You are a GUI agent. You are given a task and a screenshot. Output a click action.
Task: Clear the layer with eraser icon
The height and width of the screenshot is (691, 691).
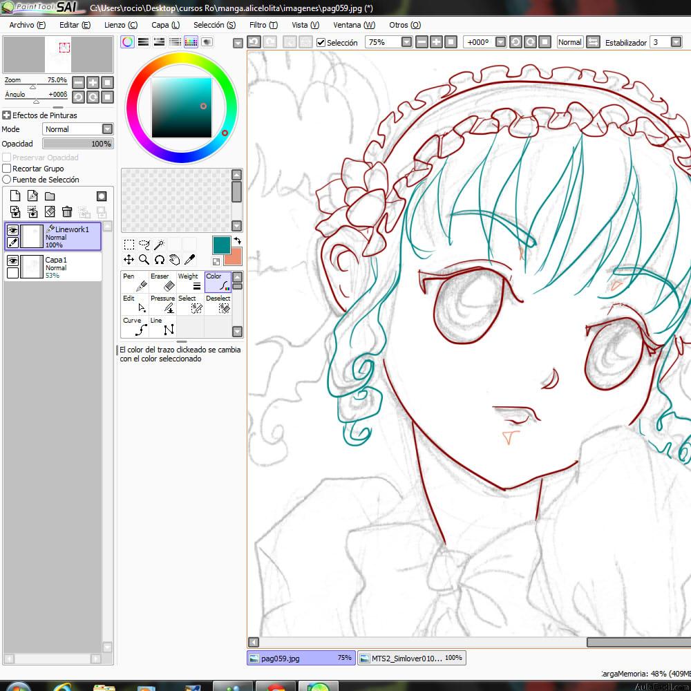[x=50, y=212]
